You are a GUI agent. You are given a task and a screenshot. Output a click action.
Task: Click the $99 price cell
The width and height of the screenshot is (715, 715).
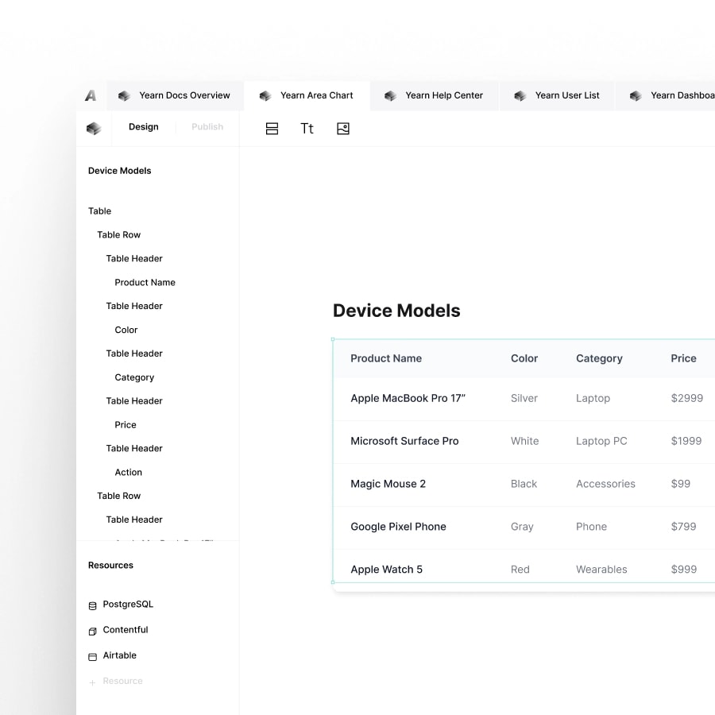click(681, 484)
